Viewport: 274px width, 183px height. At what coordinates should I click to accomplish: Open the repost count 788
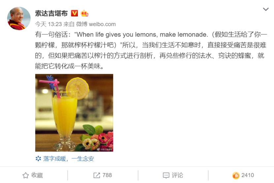click(x=107, y=175)
